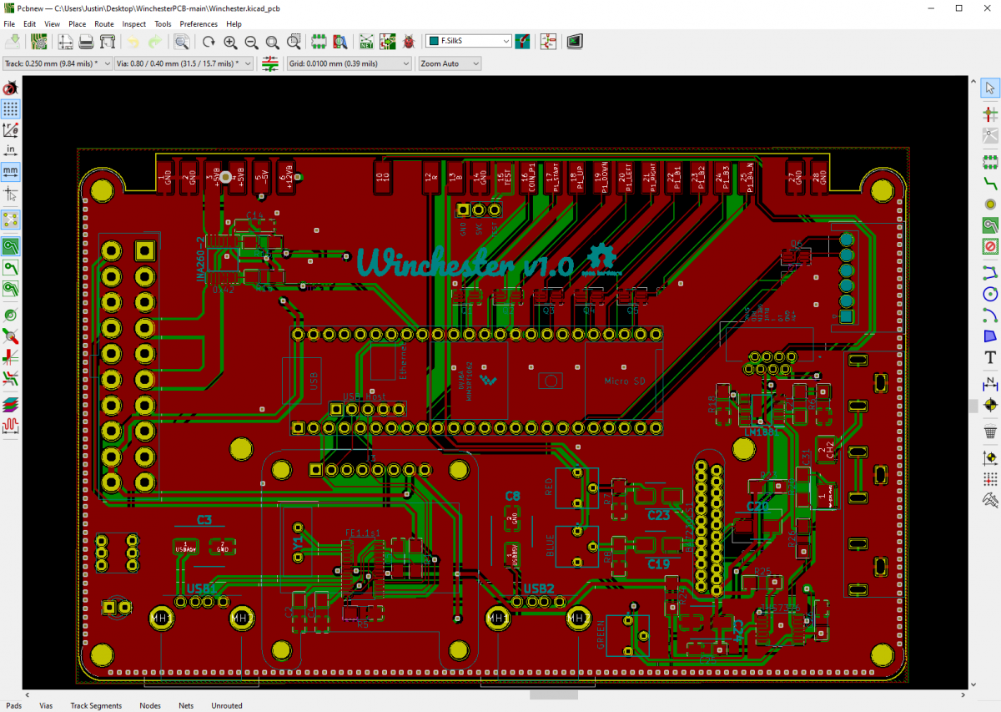Toggle the Layers Manager panel visibility
1001x712 pixels.
[x=11, y=404]
